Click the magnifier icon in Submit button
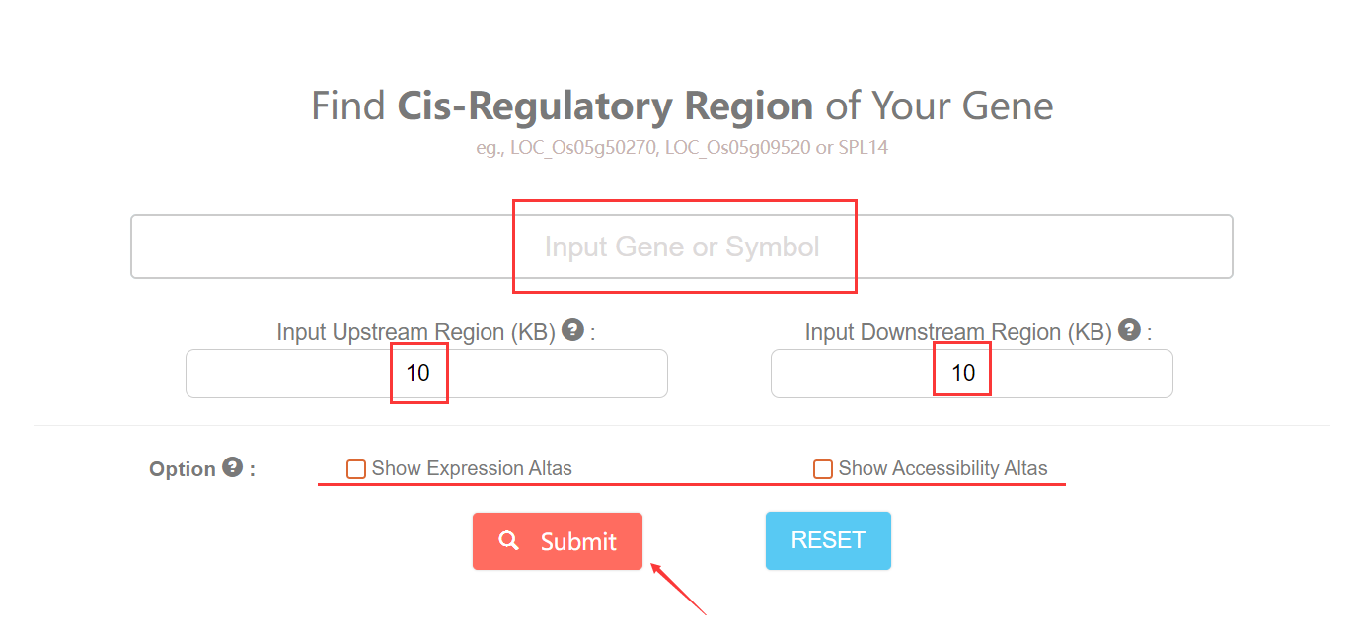This screenshot has width=1356, height=636. tap(509, 540)
